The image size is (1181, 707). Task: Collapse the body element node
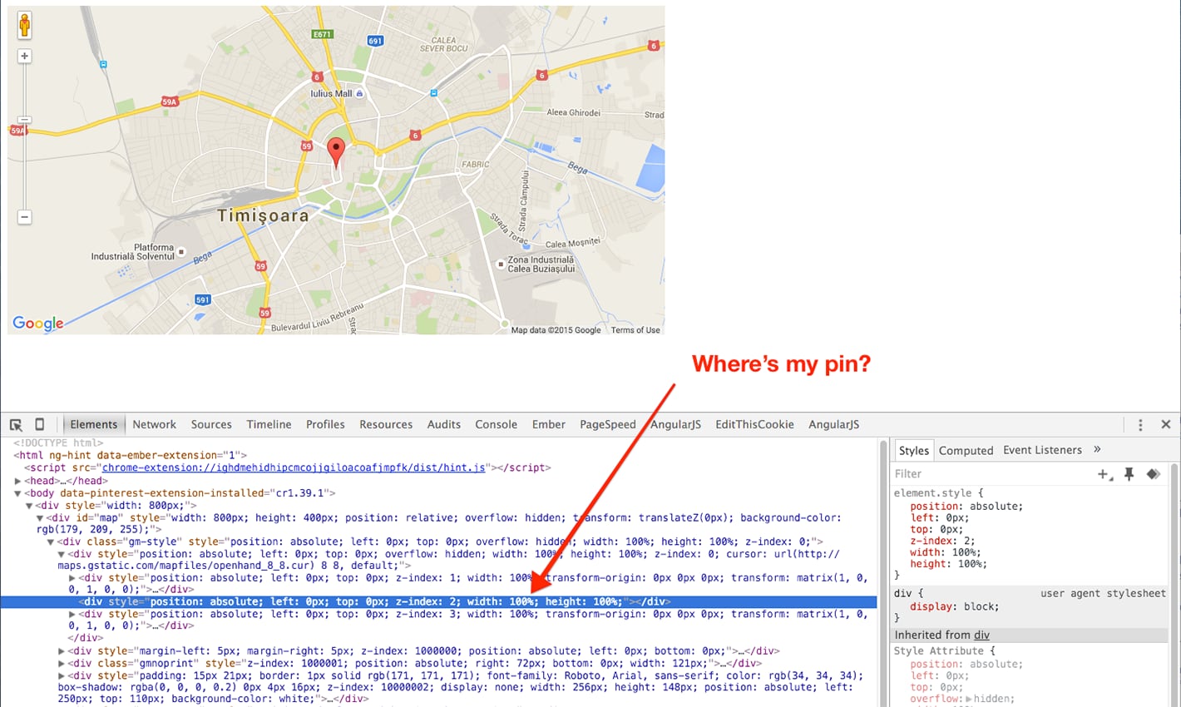point(18,493)
